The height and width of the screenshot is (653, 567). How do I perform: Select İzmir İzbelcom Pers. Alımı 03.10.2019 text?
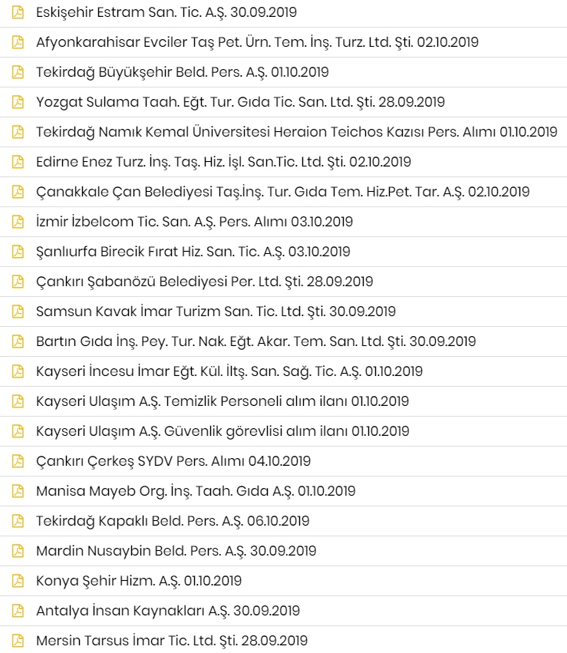pyautogui.click(x=194, y=222)
